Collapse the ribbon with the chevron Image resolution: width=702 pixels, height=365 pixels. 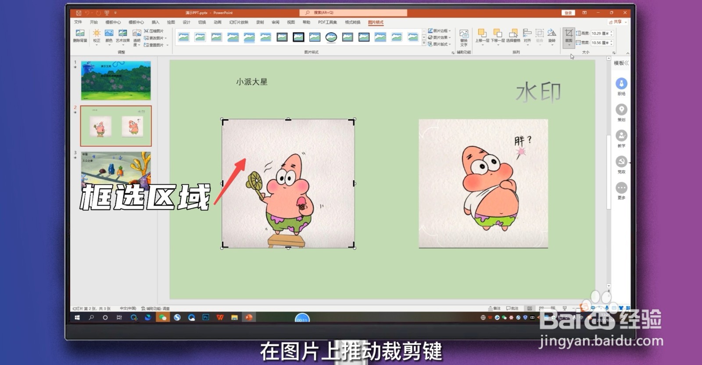click(x=627, y=53)
